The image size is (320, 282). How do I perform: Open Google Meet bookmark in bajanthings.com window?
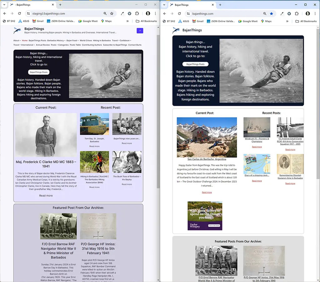point(248,21)
